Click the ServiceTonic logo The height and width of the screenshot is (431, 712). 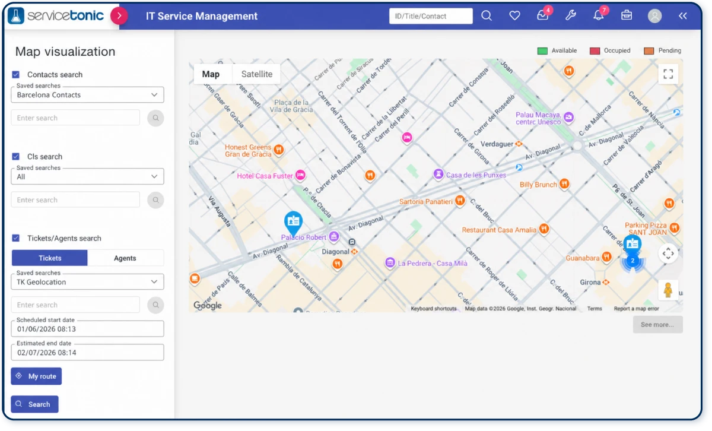(x=56, y=16)
